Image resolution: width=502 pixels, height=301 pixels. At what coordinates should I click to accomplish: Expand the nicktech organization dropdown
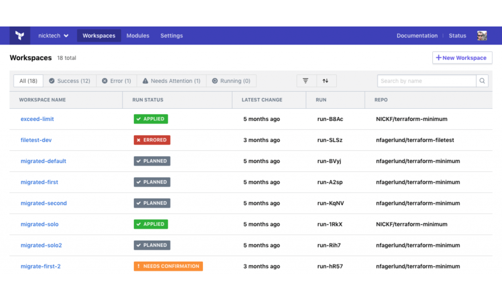tap(53, 35)
